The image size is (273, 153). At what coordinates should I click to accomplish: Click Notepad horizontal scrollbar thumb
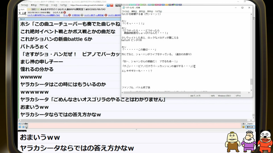[182, 93]
